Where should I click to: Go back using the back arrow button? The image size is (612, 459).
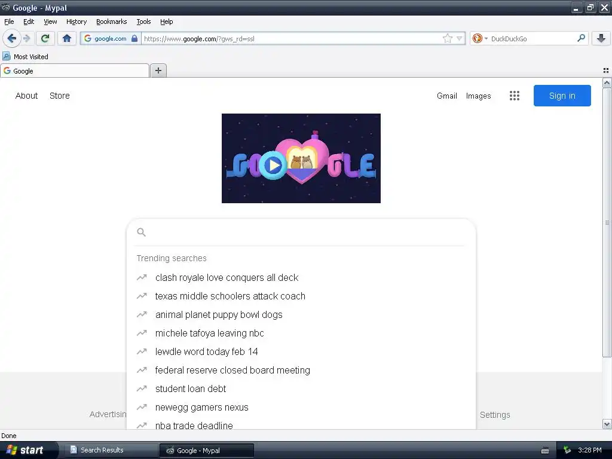click(x=11, y=38)
